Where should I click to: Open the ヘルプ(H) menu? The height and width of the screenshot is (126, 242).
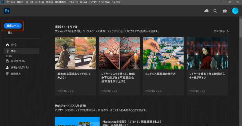point(115,2)
